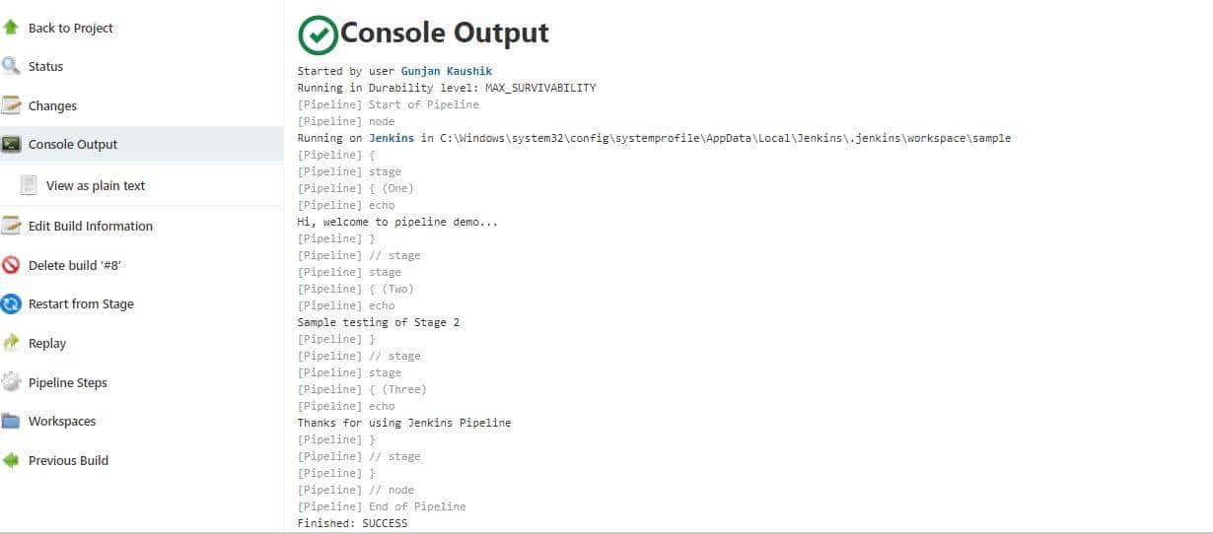Click the Gunjan Kaushik user link
The height and width of the screenshot is (534, 1213).
pos(446,71)
